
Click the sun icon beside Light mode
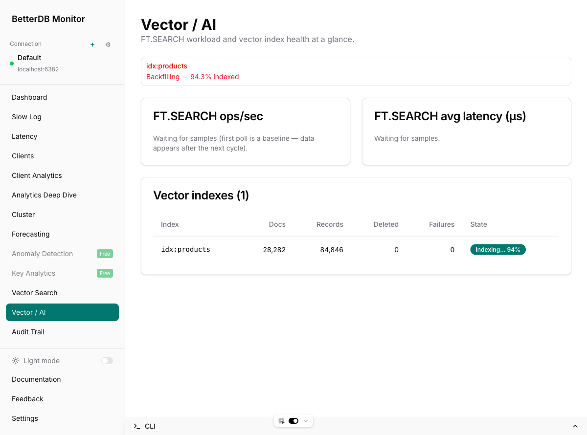click(16, 361)
